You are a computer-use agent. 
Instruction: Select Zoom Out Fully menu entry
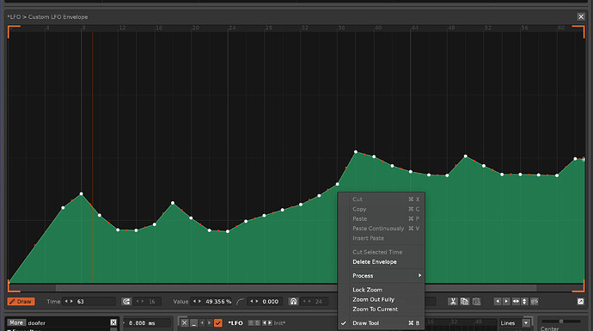[373, 299]
